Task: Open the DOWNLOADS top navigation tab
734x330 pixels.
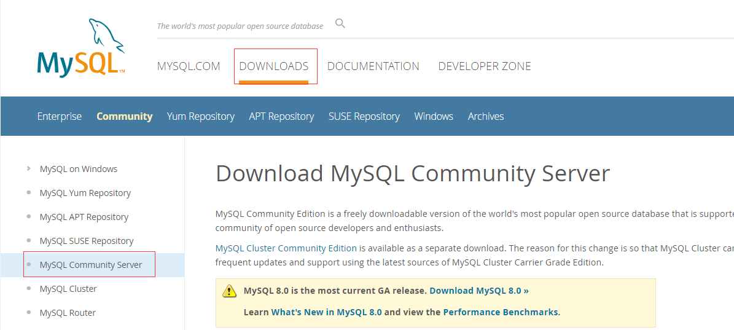Action: point(274,66)
